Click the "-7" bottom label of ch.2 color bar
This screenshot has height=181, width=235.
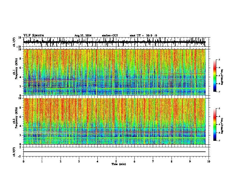(x=219, y=140)
